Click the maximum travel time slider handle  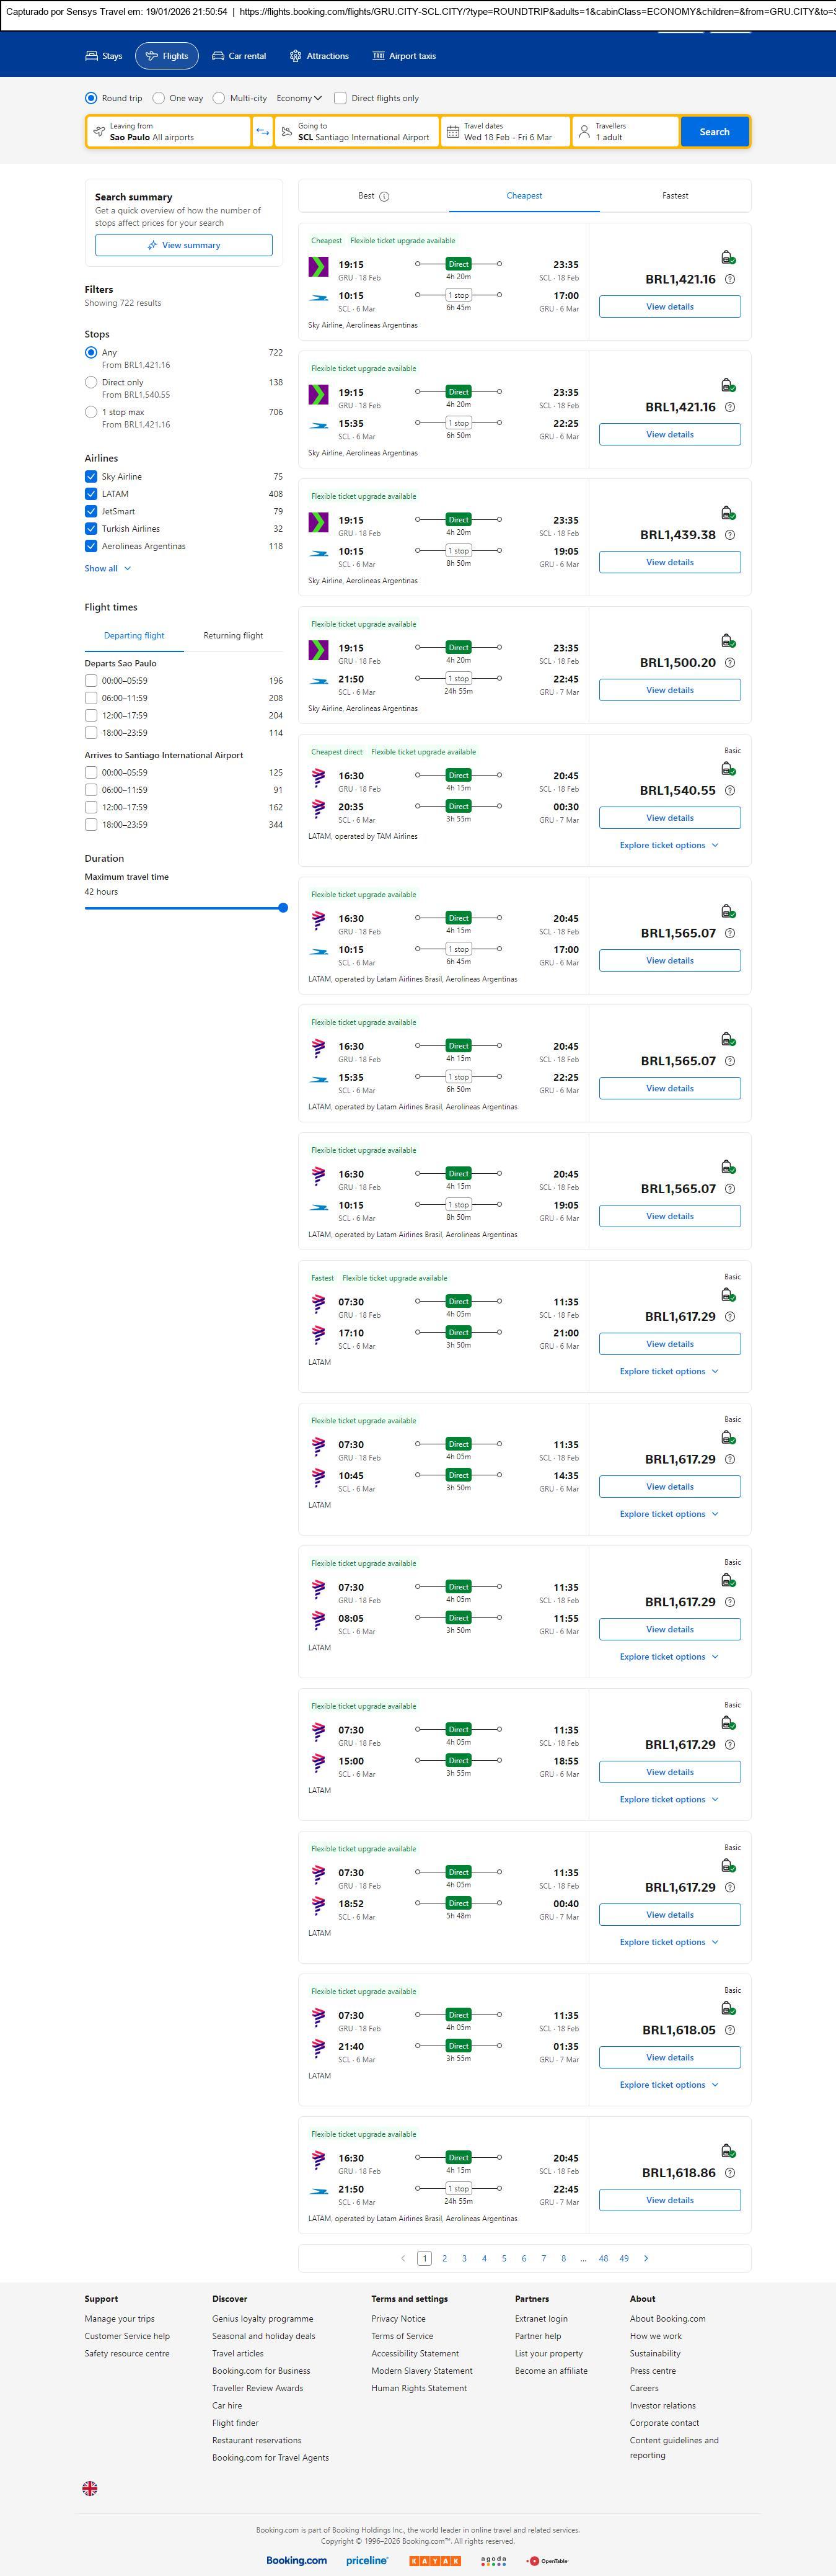pos(283,908)
